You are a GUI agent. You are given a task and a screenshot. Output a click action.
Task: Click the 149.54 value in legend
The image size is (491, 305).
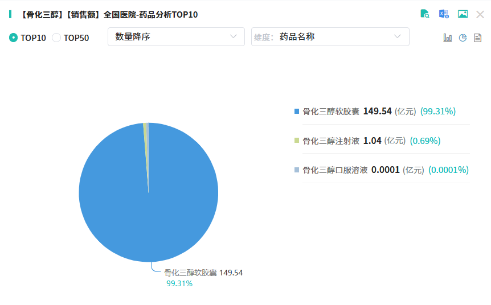[x=377, y=111]
